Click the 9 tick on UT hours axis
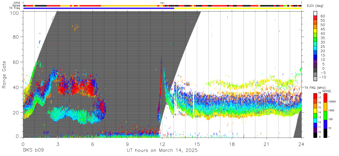339x156 pixels. (127, 144)
